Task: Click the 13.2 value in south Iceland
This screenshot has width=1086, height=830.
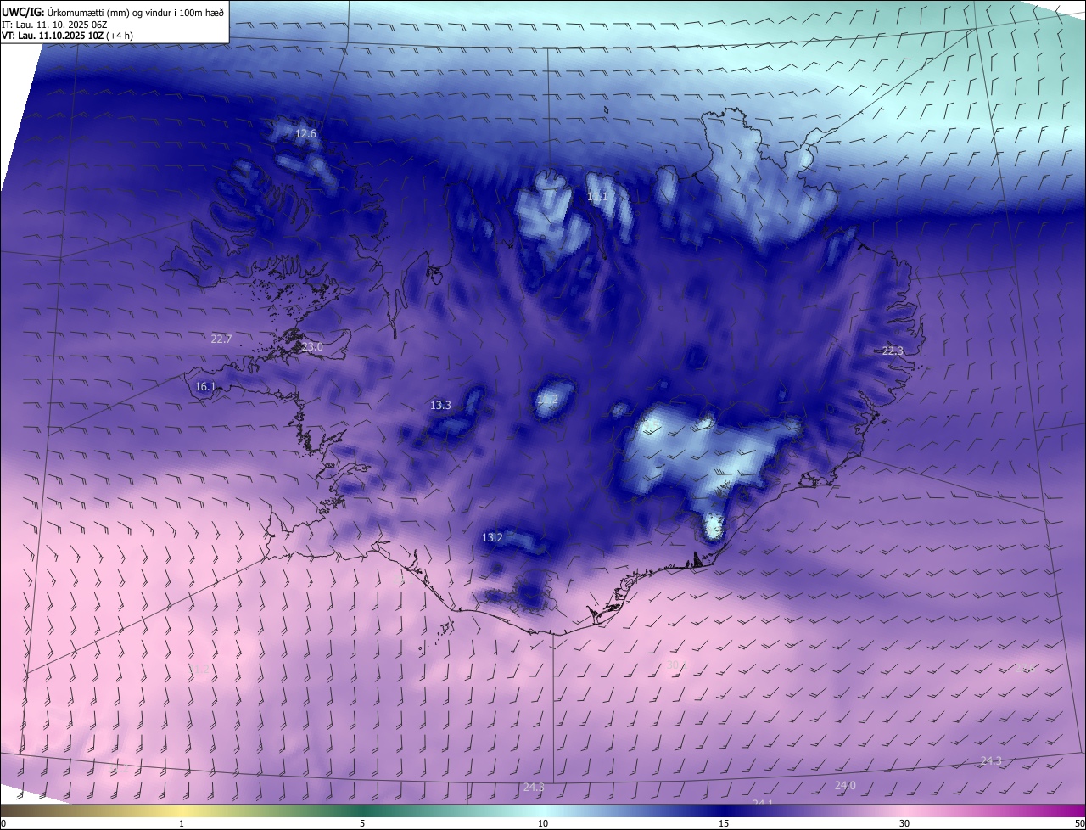Action: pyautogui.click(x=492, y=538)
